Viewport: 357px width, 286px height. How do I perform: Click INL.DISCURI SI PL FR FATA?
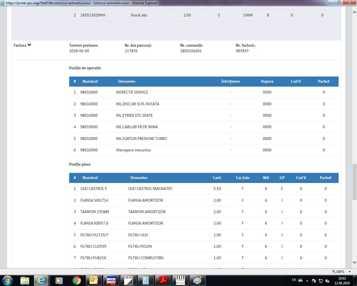point(137,104)
